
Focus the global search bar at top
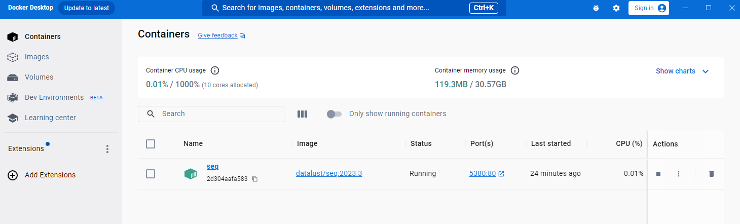coord(354,8)
